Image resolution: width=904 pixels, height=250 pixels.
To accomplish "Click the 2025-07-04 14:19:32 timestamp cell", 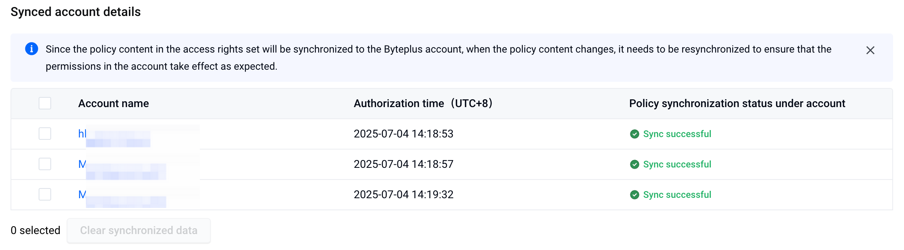I will coord(404,195).
